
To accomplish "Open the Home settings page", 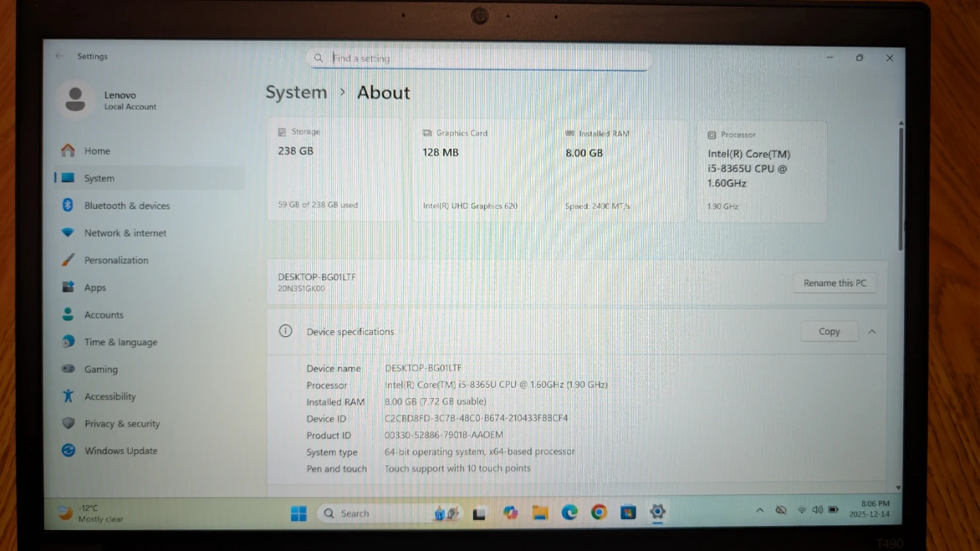I will tap(97, 151).
